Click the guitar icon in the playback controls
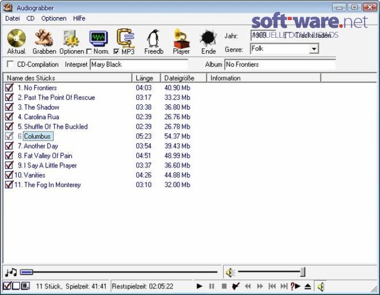 (x=236, y=286)
